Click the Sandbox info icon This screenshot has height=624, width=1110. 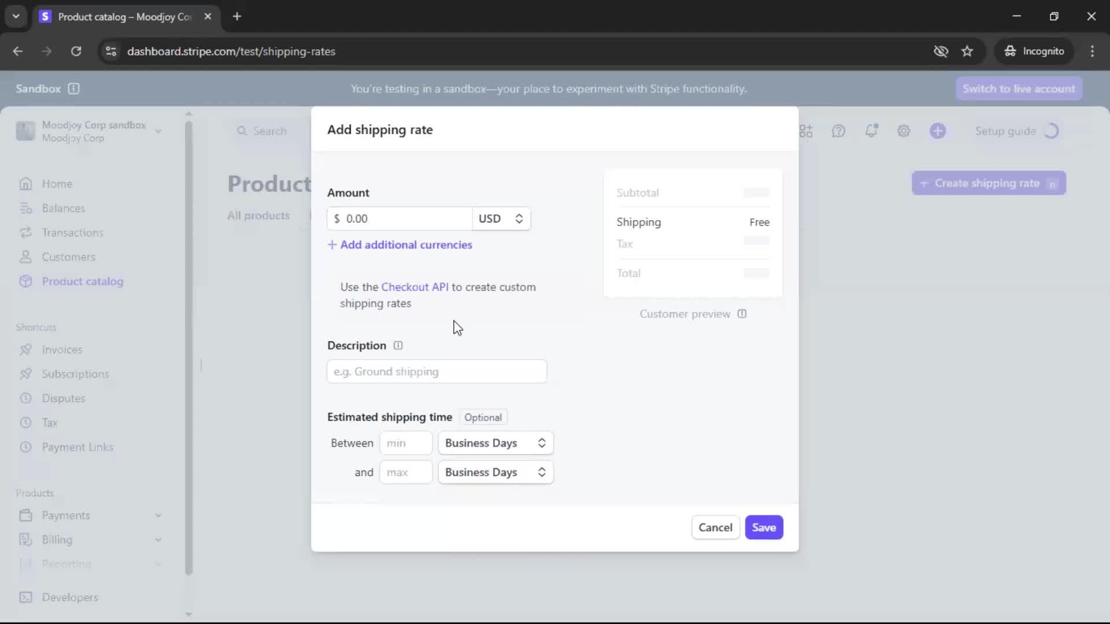tap(73, 88)
